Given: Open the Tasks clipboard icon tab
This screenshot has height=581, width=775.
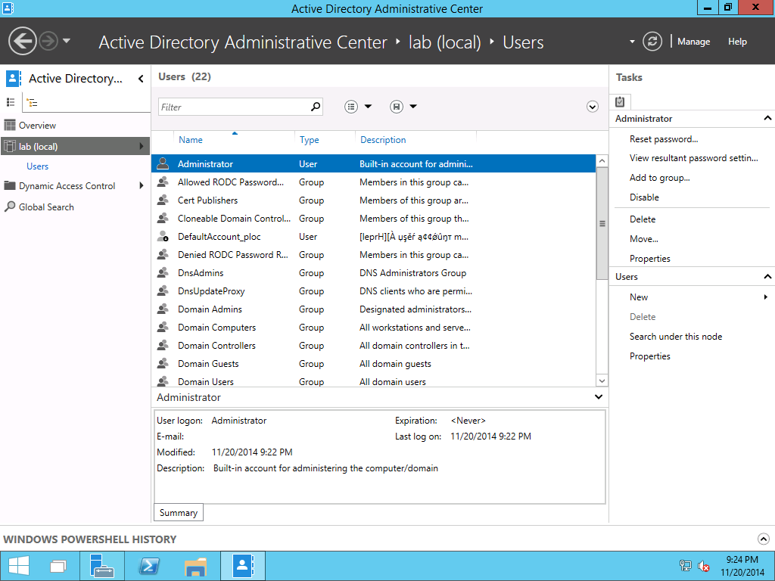Looking at the screenshot, I should (x=620, y=101).
